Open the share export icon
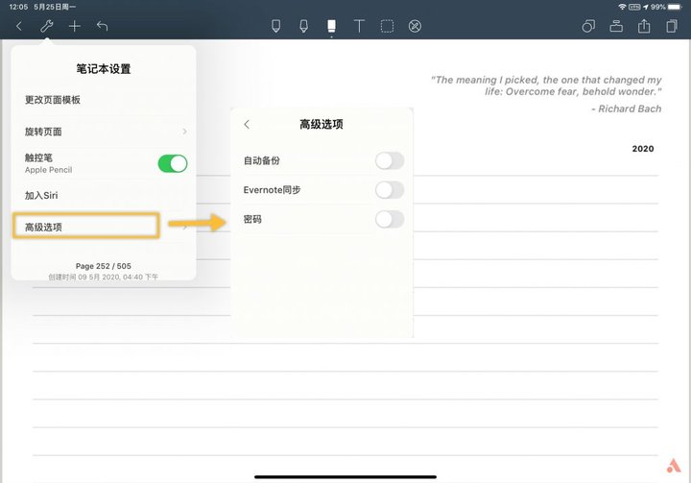 (644, 26)
